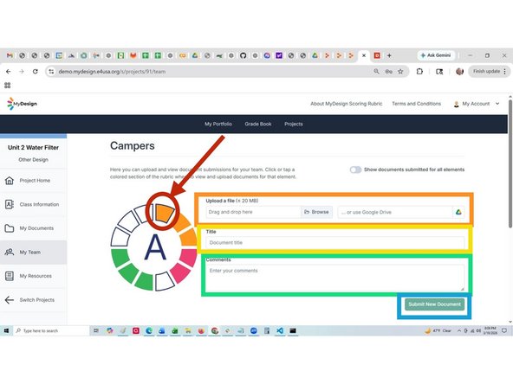Image resolution: width=513 pixels, height=384 pixels.
Task: Click the Document title input field
Action: pyautogui.click(x=335, y=243)
